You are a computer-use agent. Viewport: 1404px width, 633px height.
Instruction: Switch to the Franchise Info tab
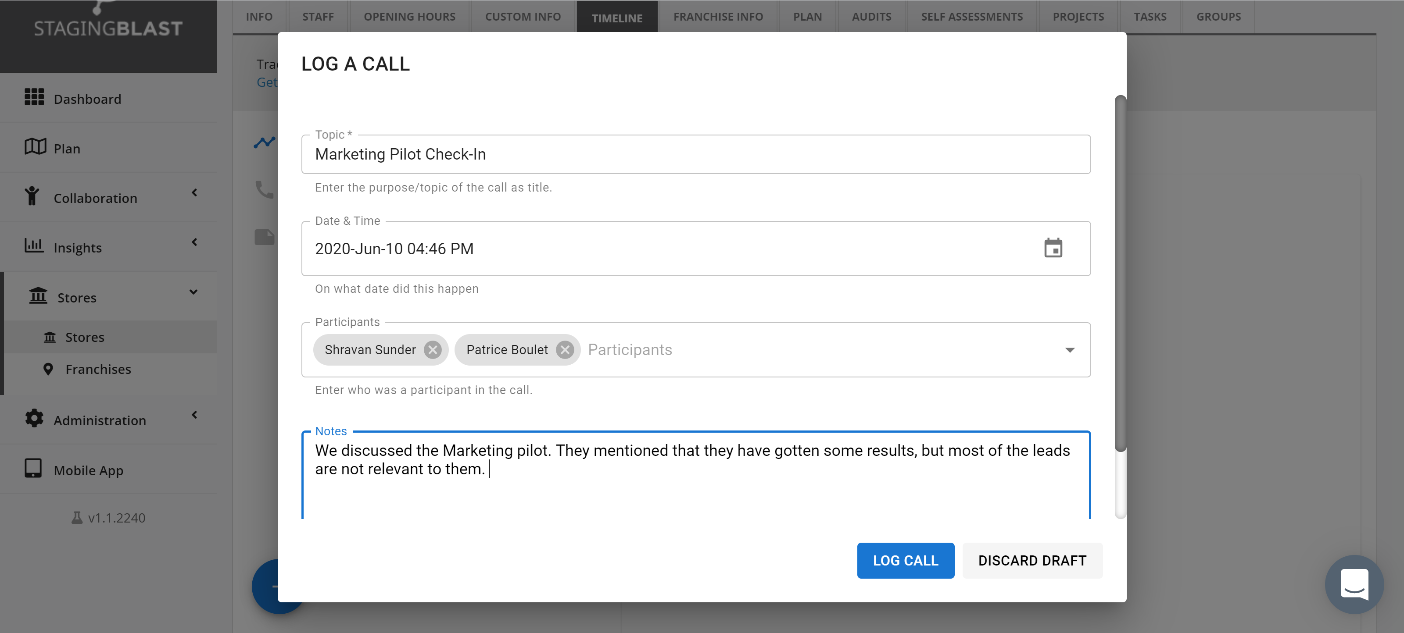tap(718, 16)
